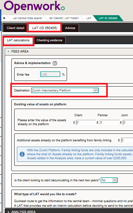Screen dimensions: 133x213
Task: Go to Lat Central Data search breadcrumb
Action: coord(28,18)
